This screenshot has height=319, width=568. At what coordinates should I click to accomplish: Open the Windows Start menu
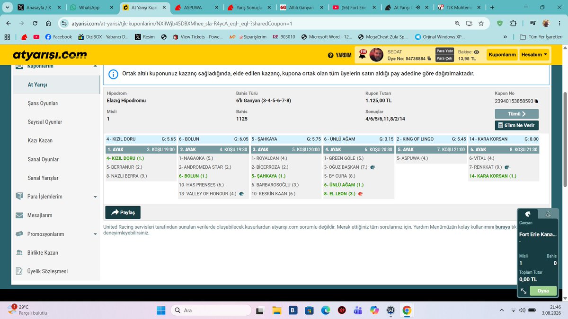(161, 310)
